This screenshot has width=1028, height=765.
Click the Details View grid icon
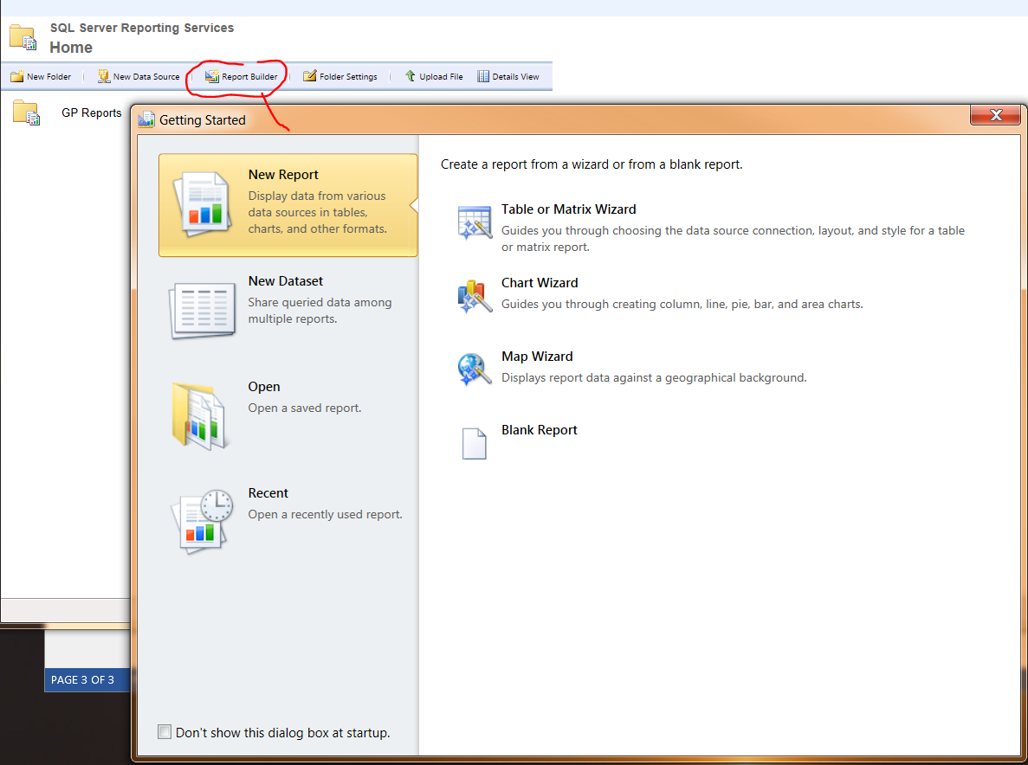[483, 76]
